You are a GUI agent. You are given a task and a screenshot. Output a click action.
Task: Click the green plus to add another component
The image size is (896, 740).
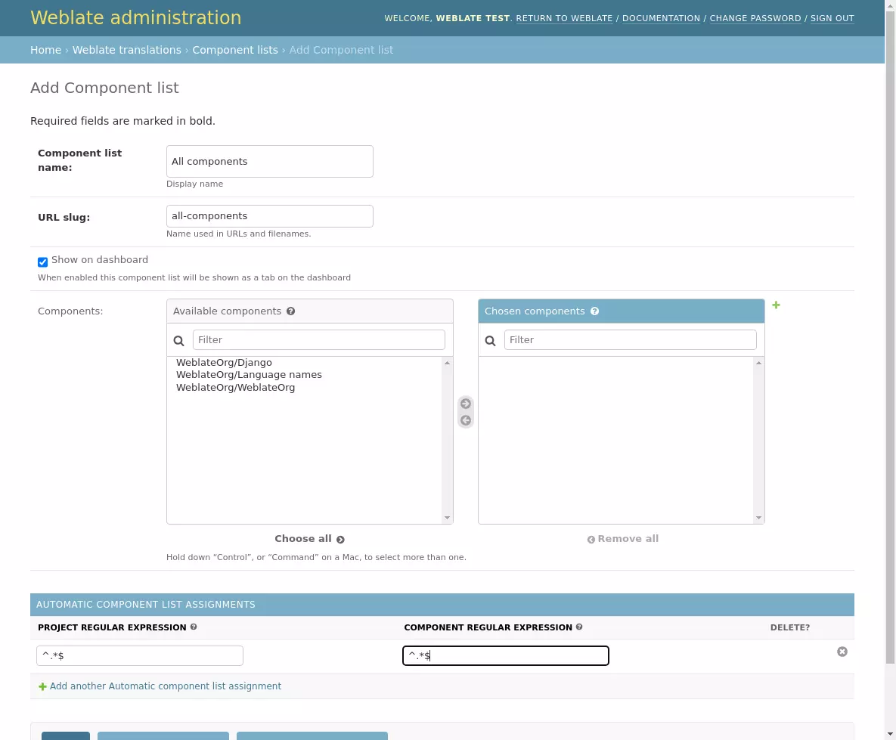pos(776,305)
